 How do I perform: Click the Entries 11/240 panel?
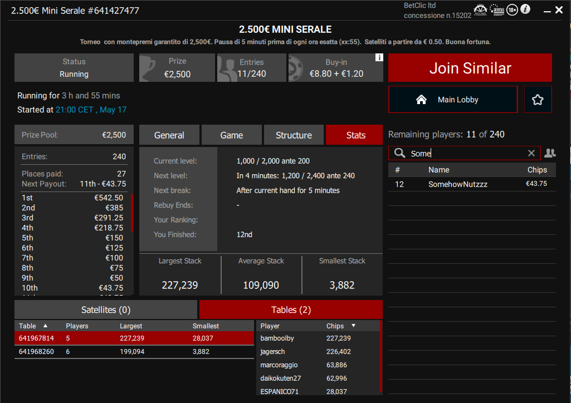(252, 68)
